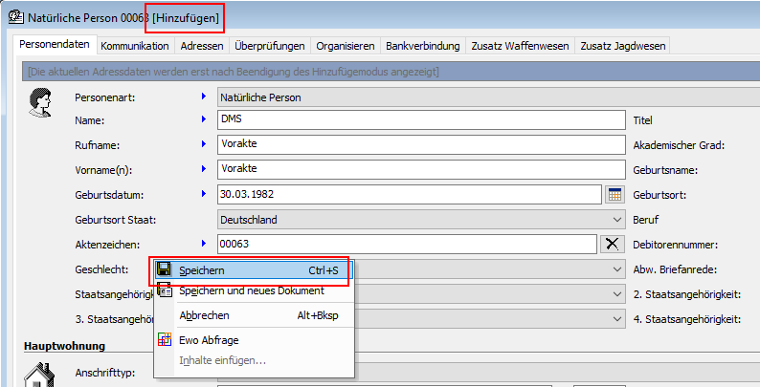Click the person portrait icon near Personenart
Screen dimensions: 760x387
[x=39, y=100]
